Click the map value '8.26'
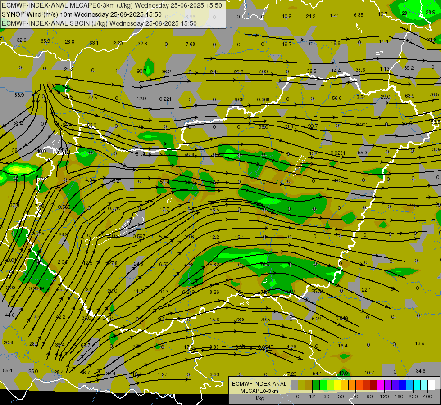The image size is (441, 405). [x=214, y=292]
